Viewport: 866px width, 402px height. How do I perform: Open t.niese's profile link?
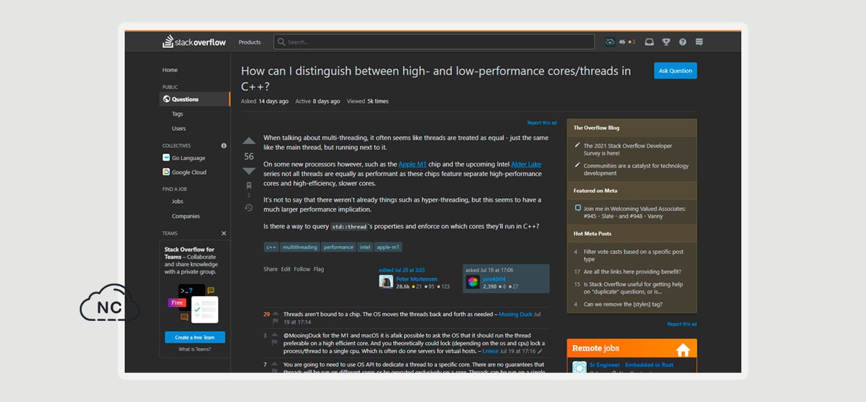click(490, 351)
